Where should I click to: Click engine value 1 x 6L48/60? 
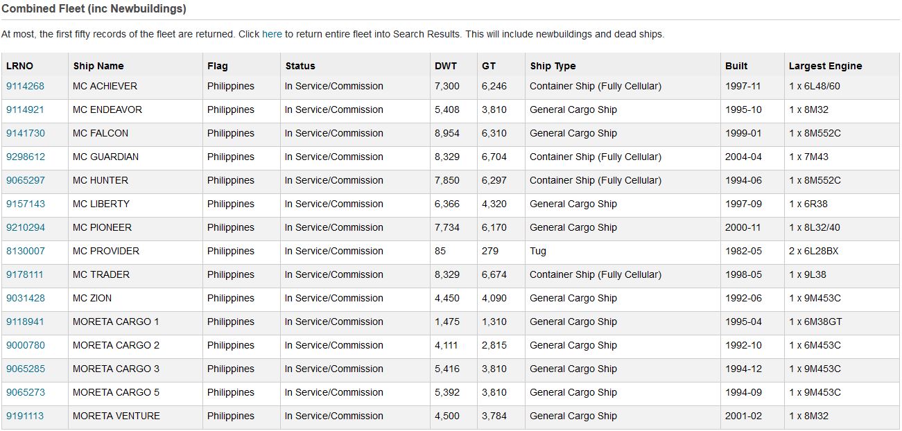point(814,86)
